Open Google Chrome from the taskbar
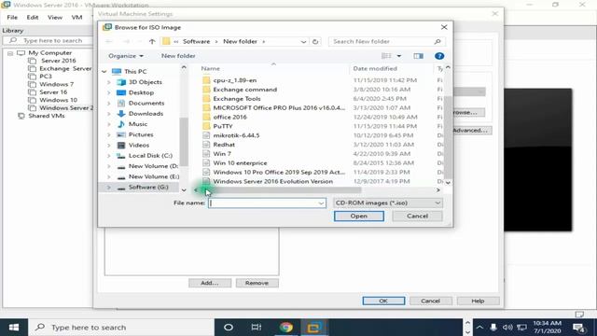597x336 pixels. [286, 328]
